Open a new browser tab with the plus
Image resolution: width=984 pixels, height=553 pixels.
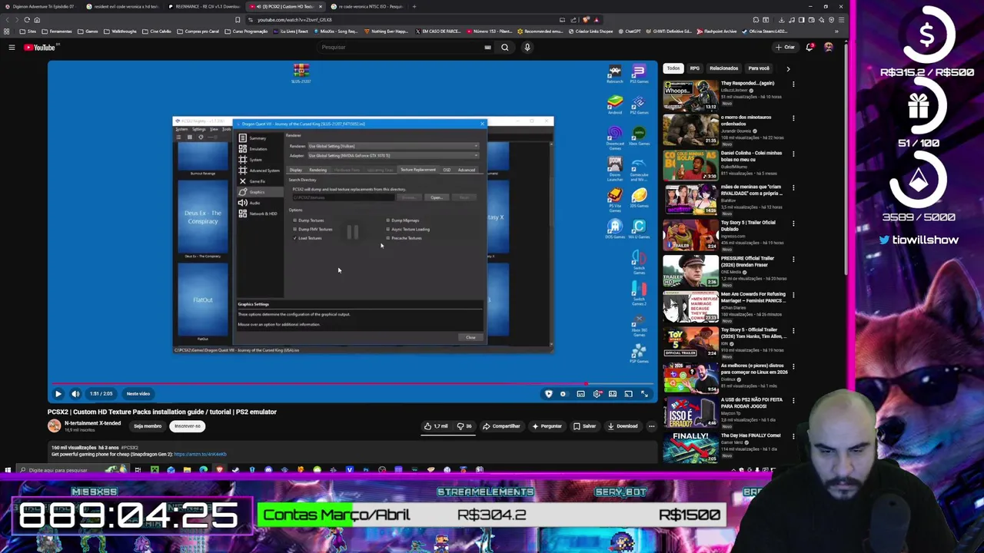(414, 7)
